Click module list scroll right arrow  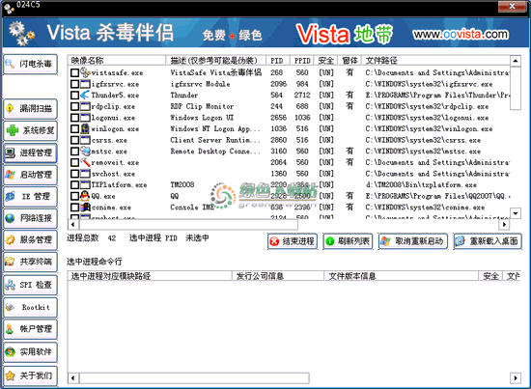click(516, 377)
